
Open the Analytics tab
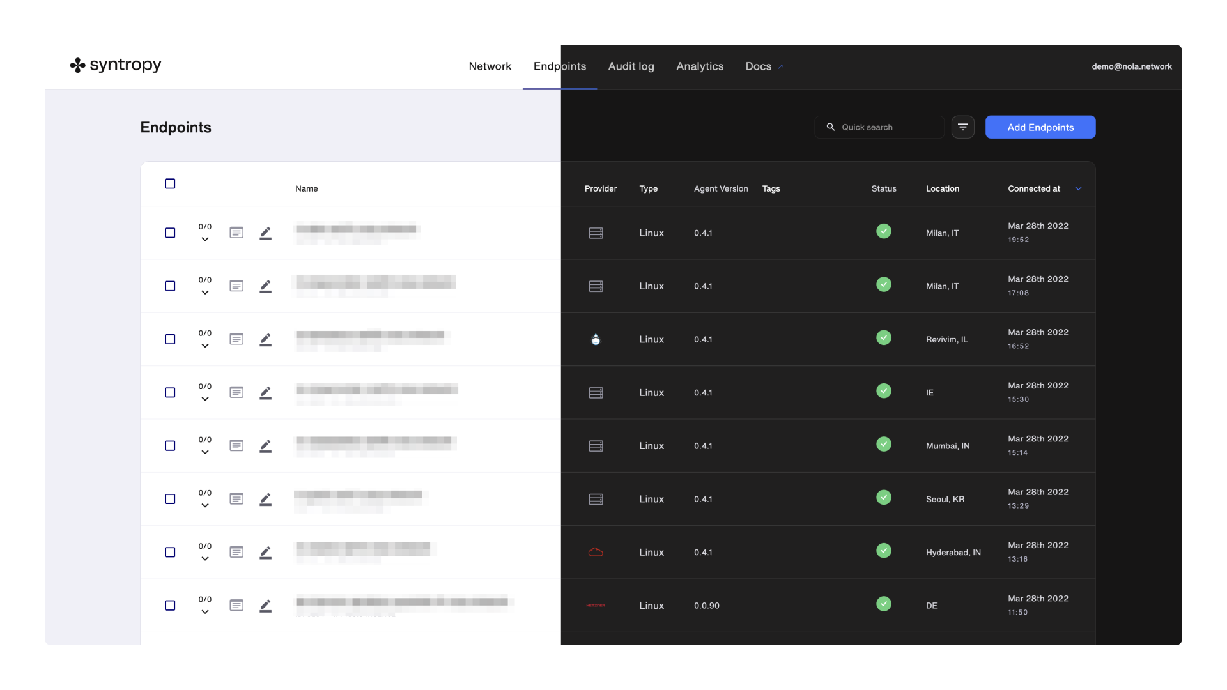(x=700, y=66)
